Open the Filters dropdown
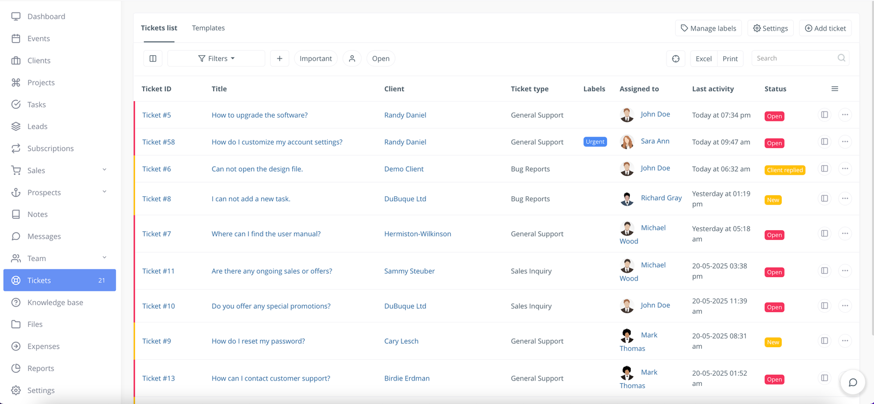 pos(216,58)
